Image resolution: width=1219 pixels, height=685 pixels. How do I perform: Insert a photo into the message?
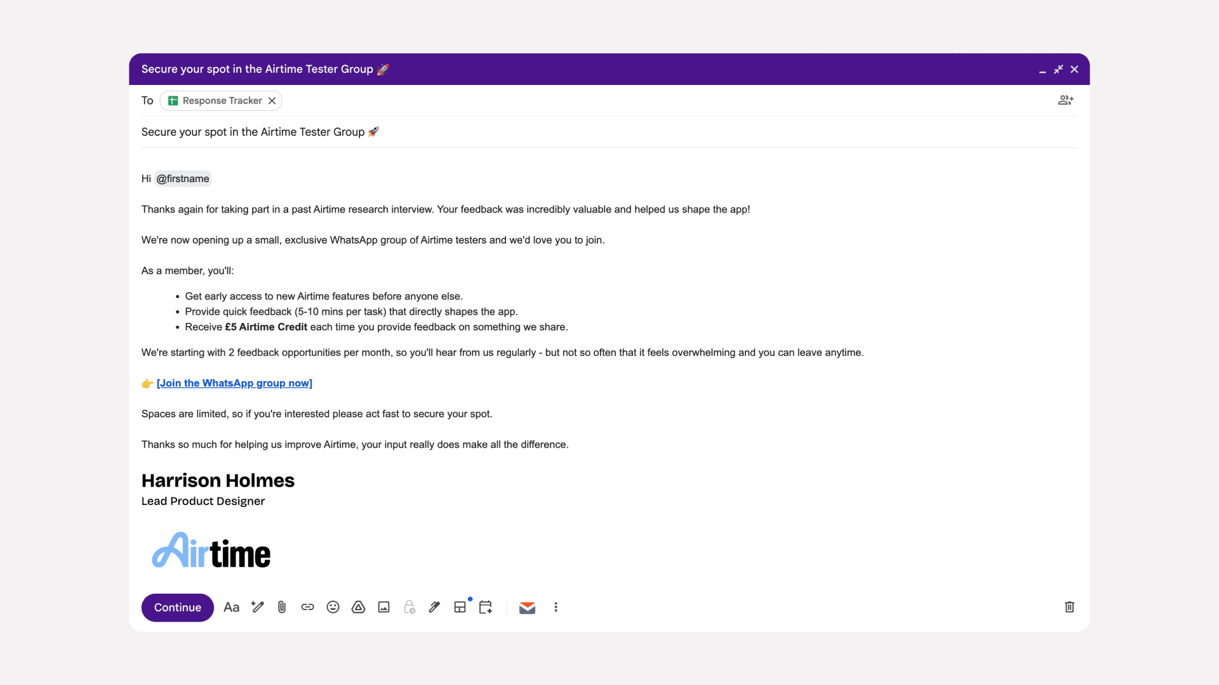(x=383, y=607)
